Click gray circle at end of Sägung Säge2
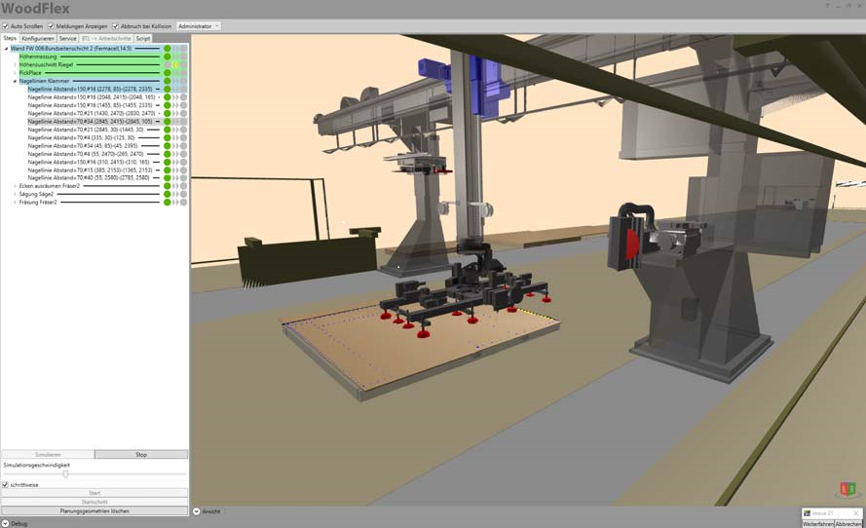Image resolution: width=866 pixels, height=528 pixels. 183,195
